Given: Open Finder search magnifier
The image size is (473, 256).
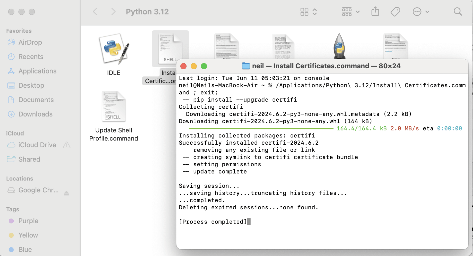Looking at the screenshot, I should tap(458, 12).
